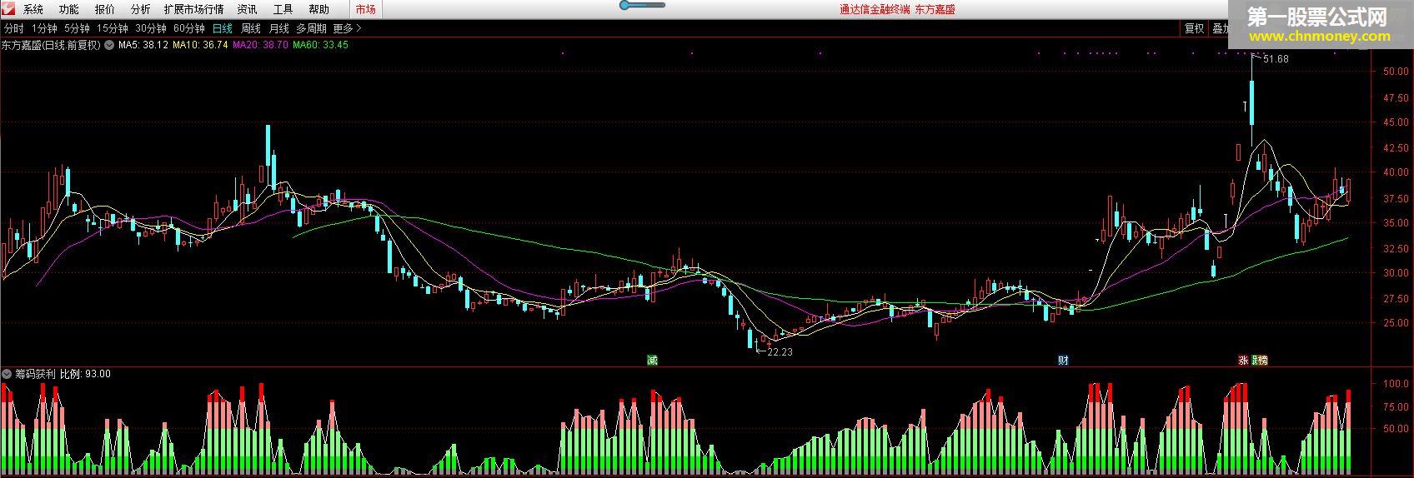Open the 系统 menu
Viewport: 1414px width, 478px height.
pos(33,9)
